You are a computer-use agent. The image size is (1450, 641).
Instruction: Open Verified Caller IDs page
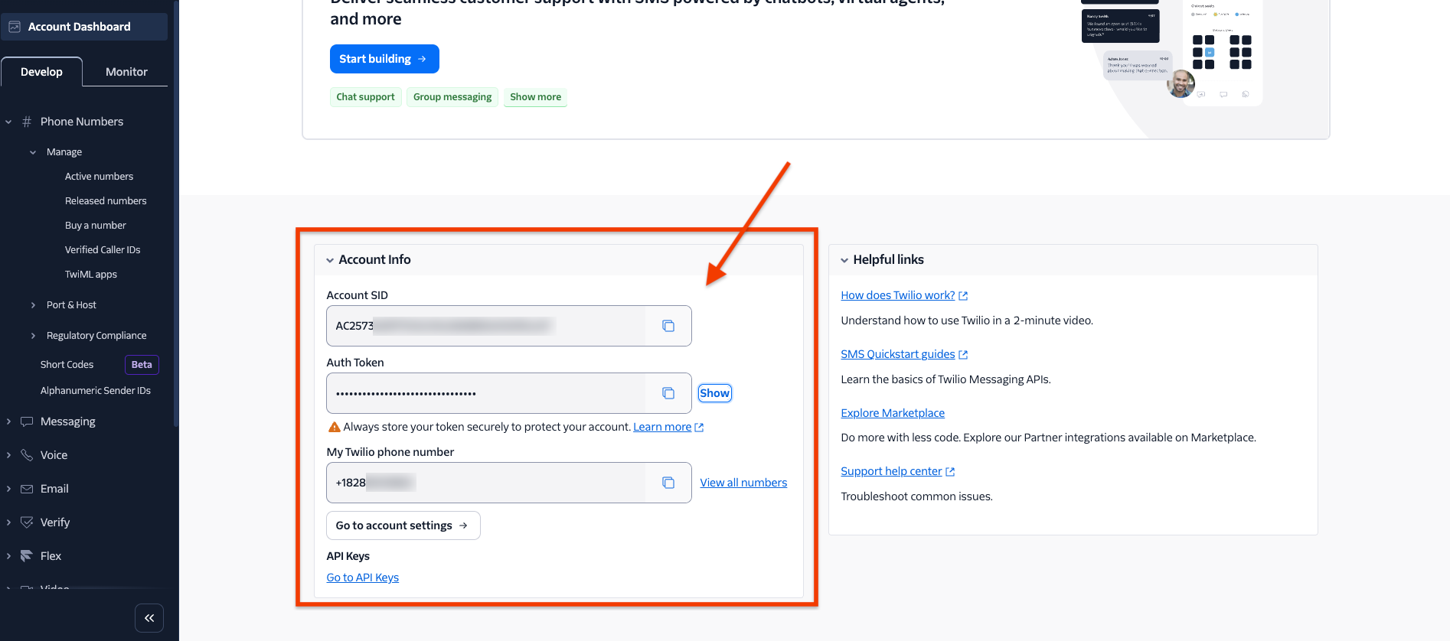click(x=103, y=250)
